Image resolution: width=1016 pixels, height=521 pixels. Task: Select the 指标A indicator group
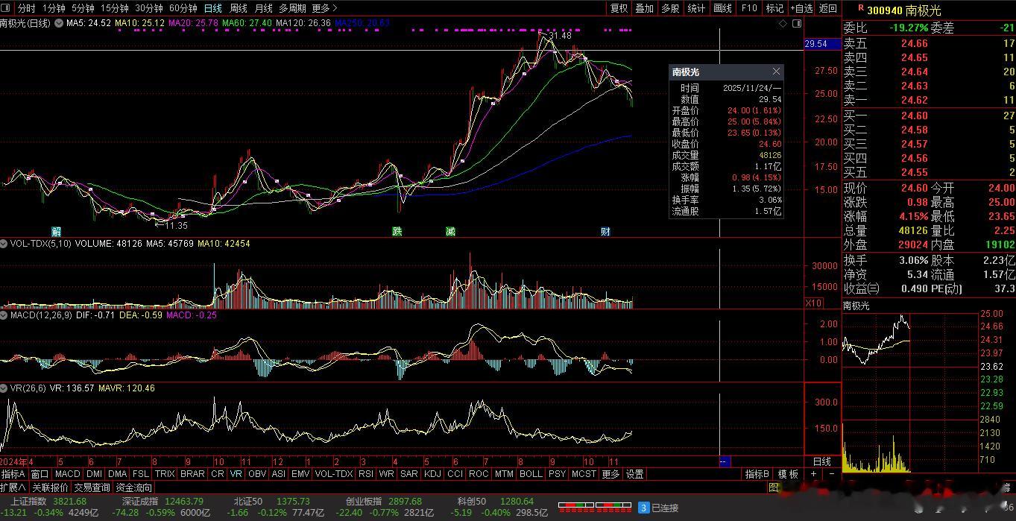coord(13,474)
